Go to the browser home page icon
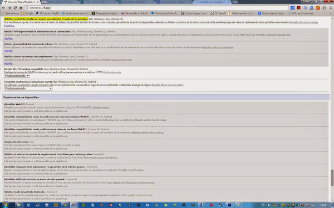The image size is (334, 208). coord(21,8)
